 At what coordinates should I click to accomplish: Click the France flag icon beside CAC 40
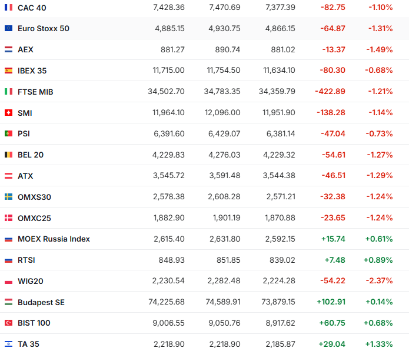8,8
